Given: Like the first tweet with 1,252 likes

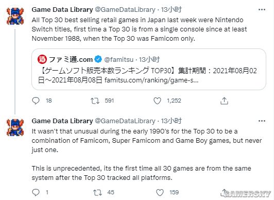Looking at the screenshot, I should [x=157, y=101].
